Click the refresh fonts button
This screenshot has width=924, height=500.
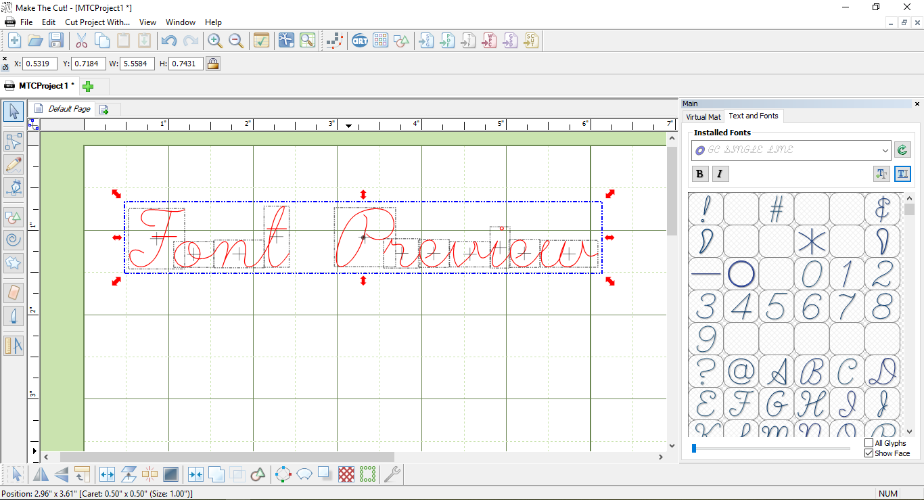click(x=902, y=150)
